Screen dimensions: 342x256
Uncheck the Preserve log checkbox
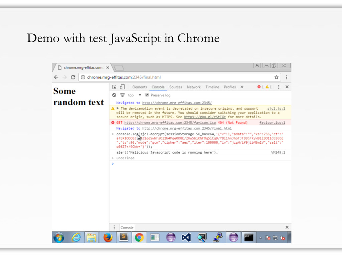coord(147,95)
